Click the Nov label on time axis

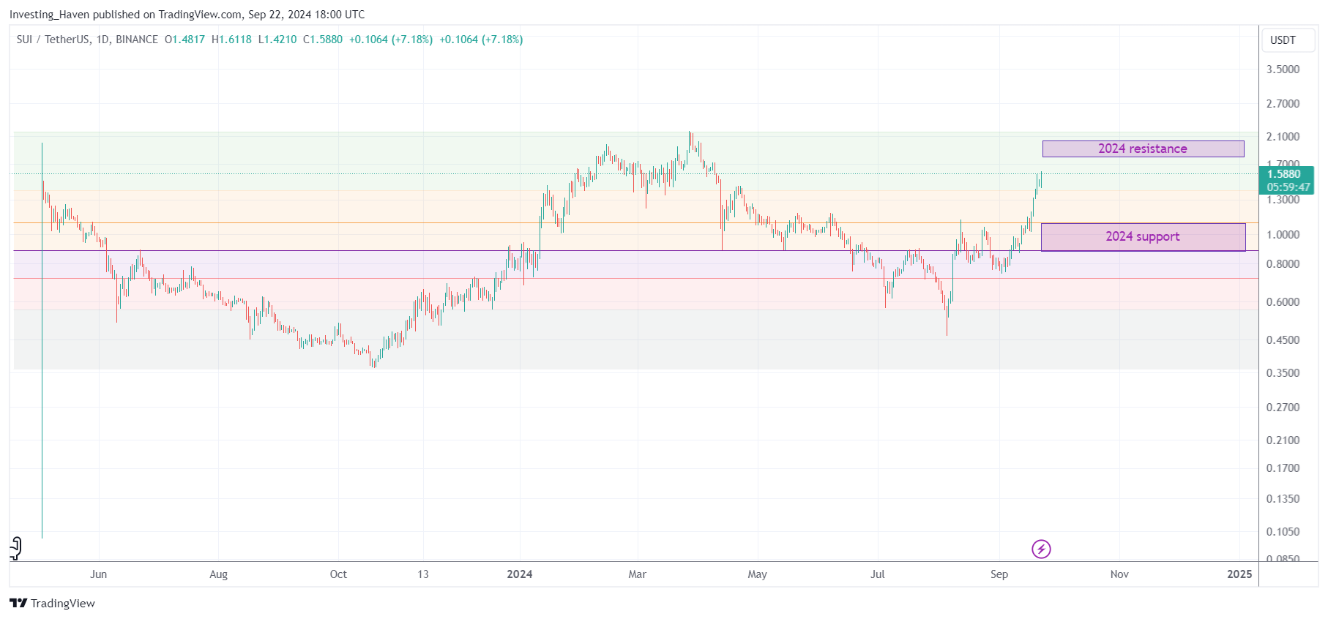pyautogui.click(x=1119, y=574)
